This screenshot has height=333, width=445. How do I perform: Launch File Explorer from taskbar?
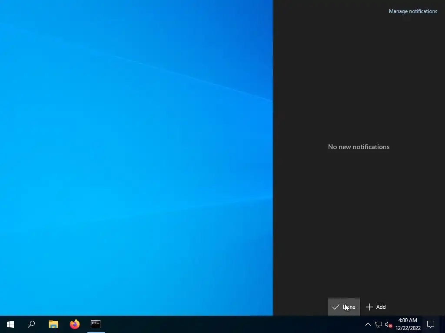(53, 324)
